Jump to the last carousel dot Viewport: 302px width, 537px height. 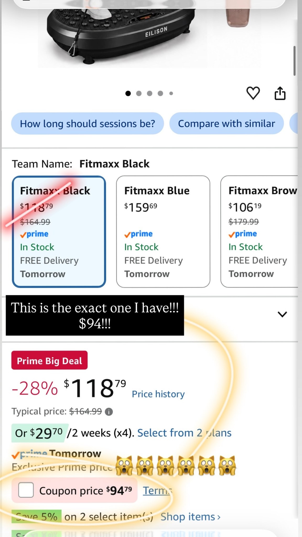point(171,93)
